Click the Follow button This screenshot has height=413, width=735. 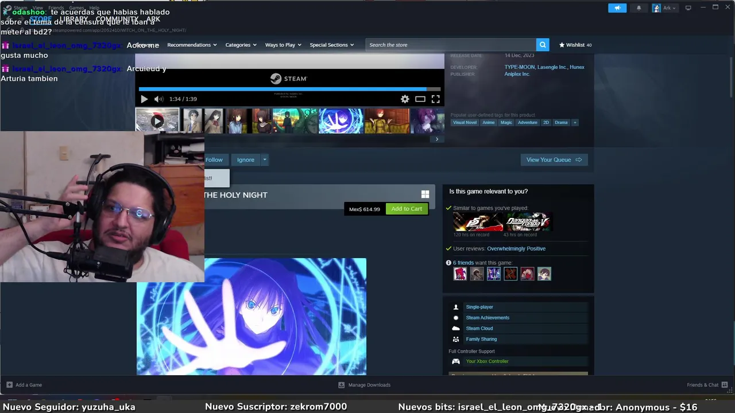click(x=215, y=160)
